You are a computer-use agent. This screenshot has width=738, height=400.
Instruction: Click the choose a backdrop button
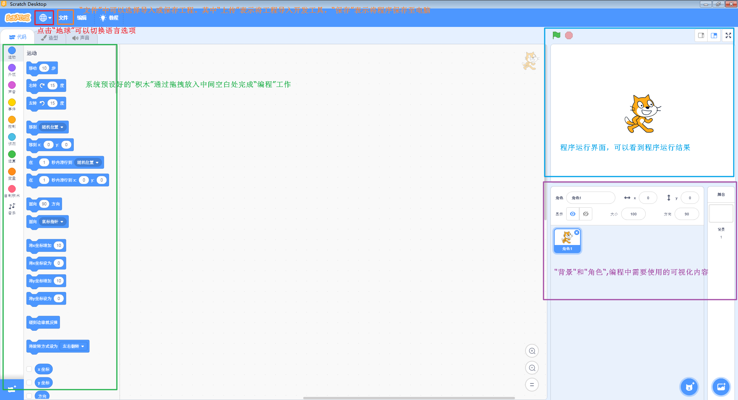721,387
